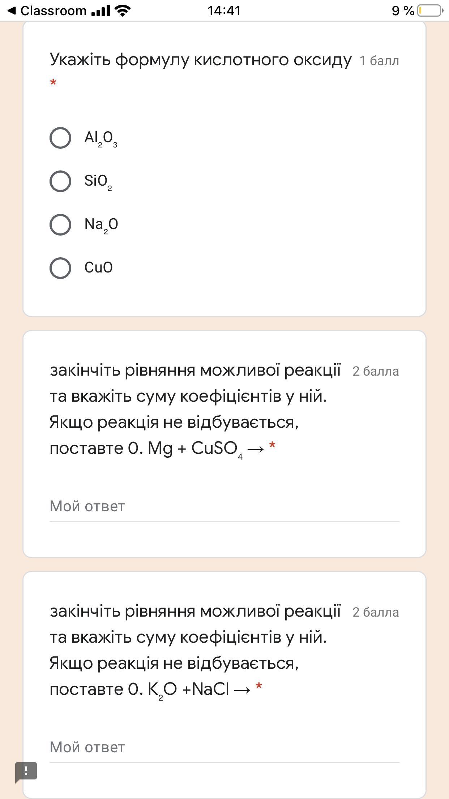This screenshot has height=799, width=449.
Task: Focus the answer field for K2O + NaCl
Action: click(x=224, y=747)
